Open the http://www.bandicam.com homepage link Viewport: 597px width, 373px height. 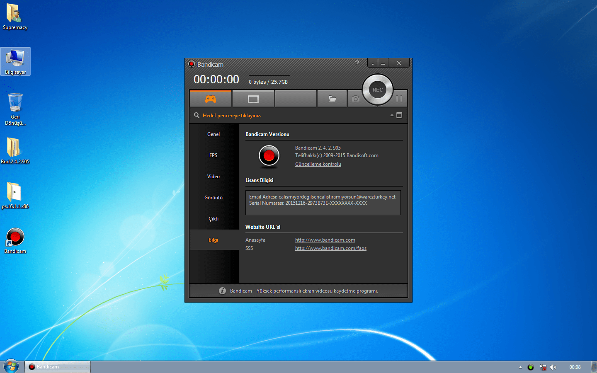pyautogui.click(x=325, y=240)
